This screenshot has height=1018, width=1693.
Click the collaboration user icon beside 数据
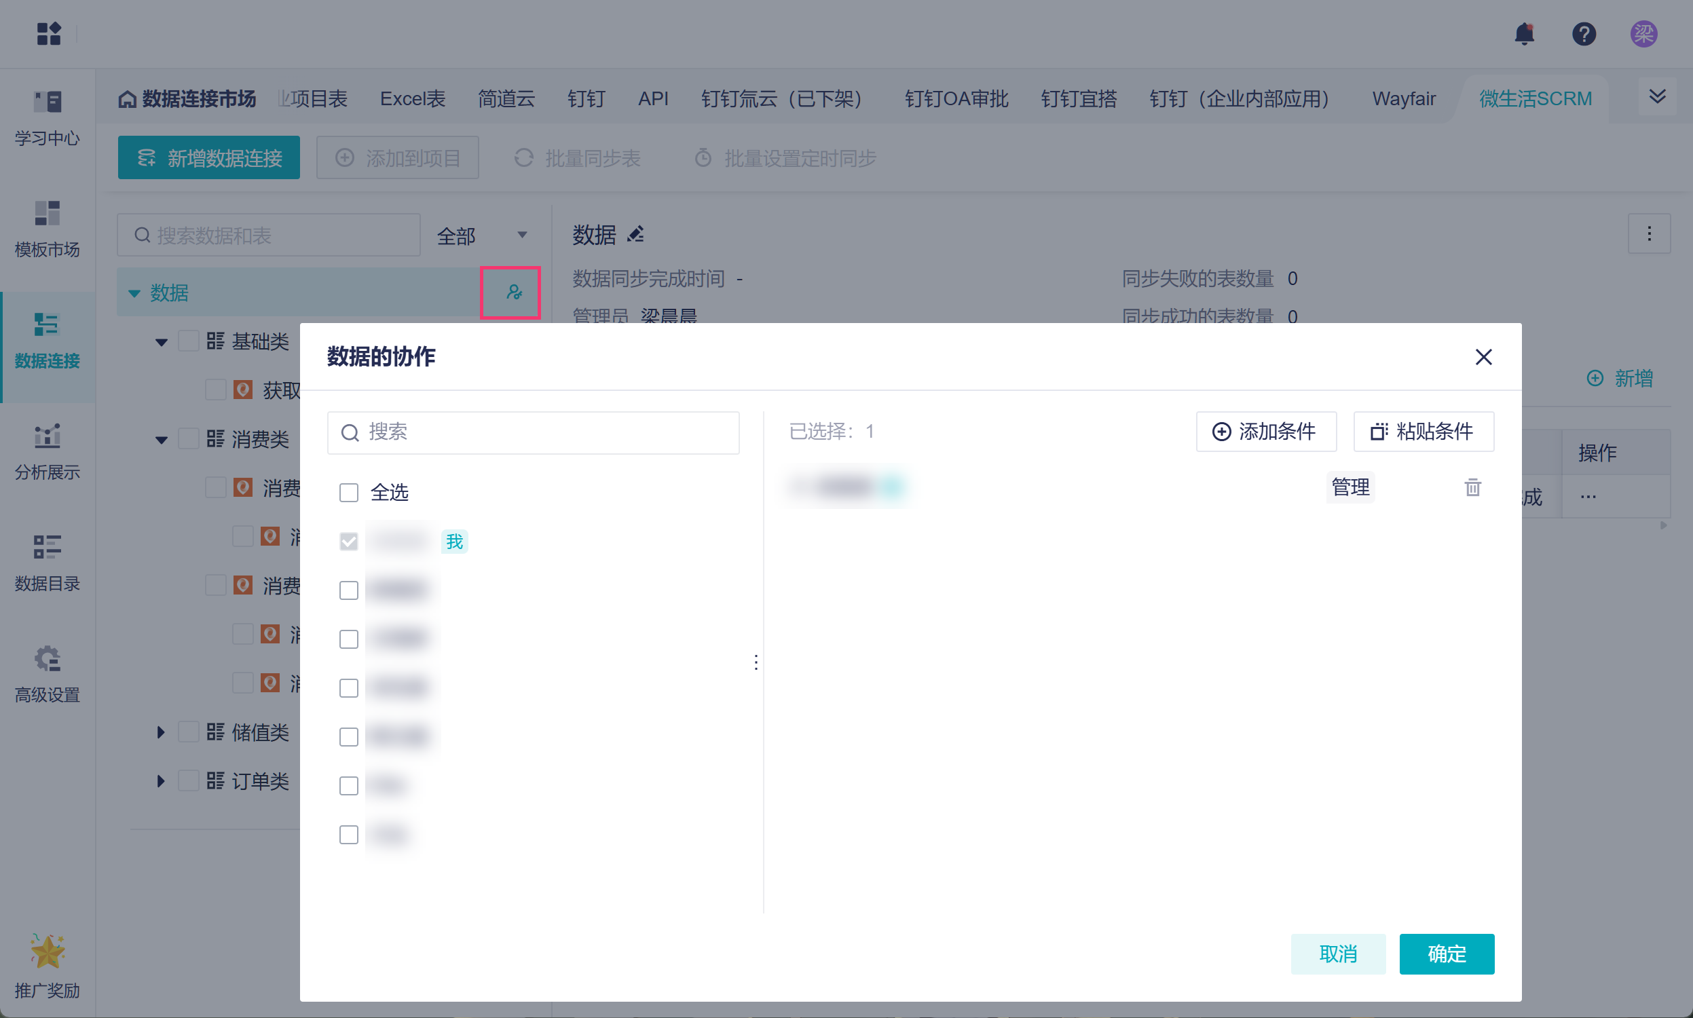(513, 293)
